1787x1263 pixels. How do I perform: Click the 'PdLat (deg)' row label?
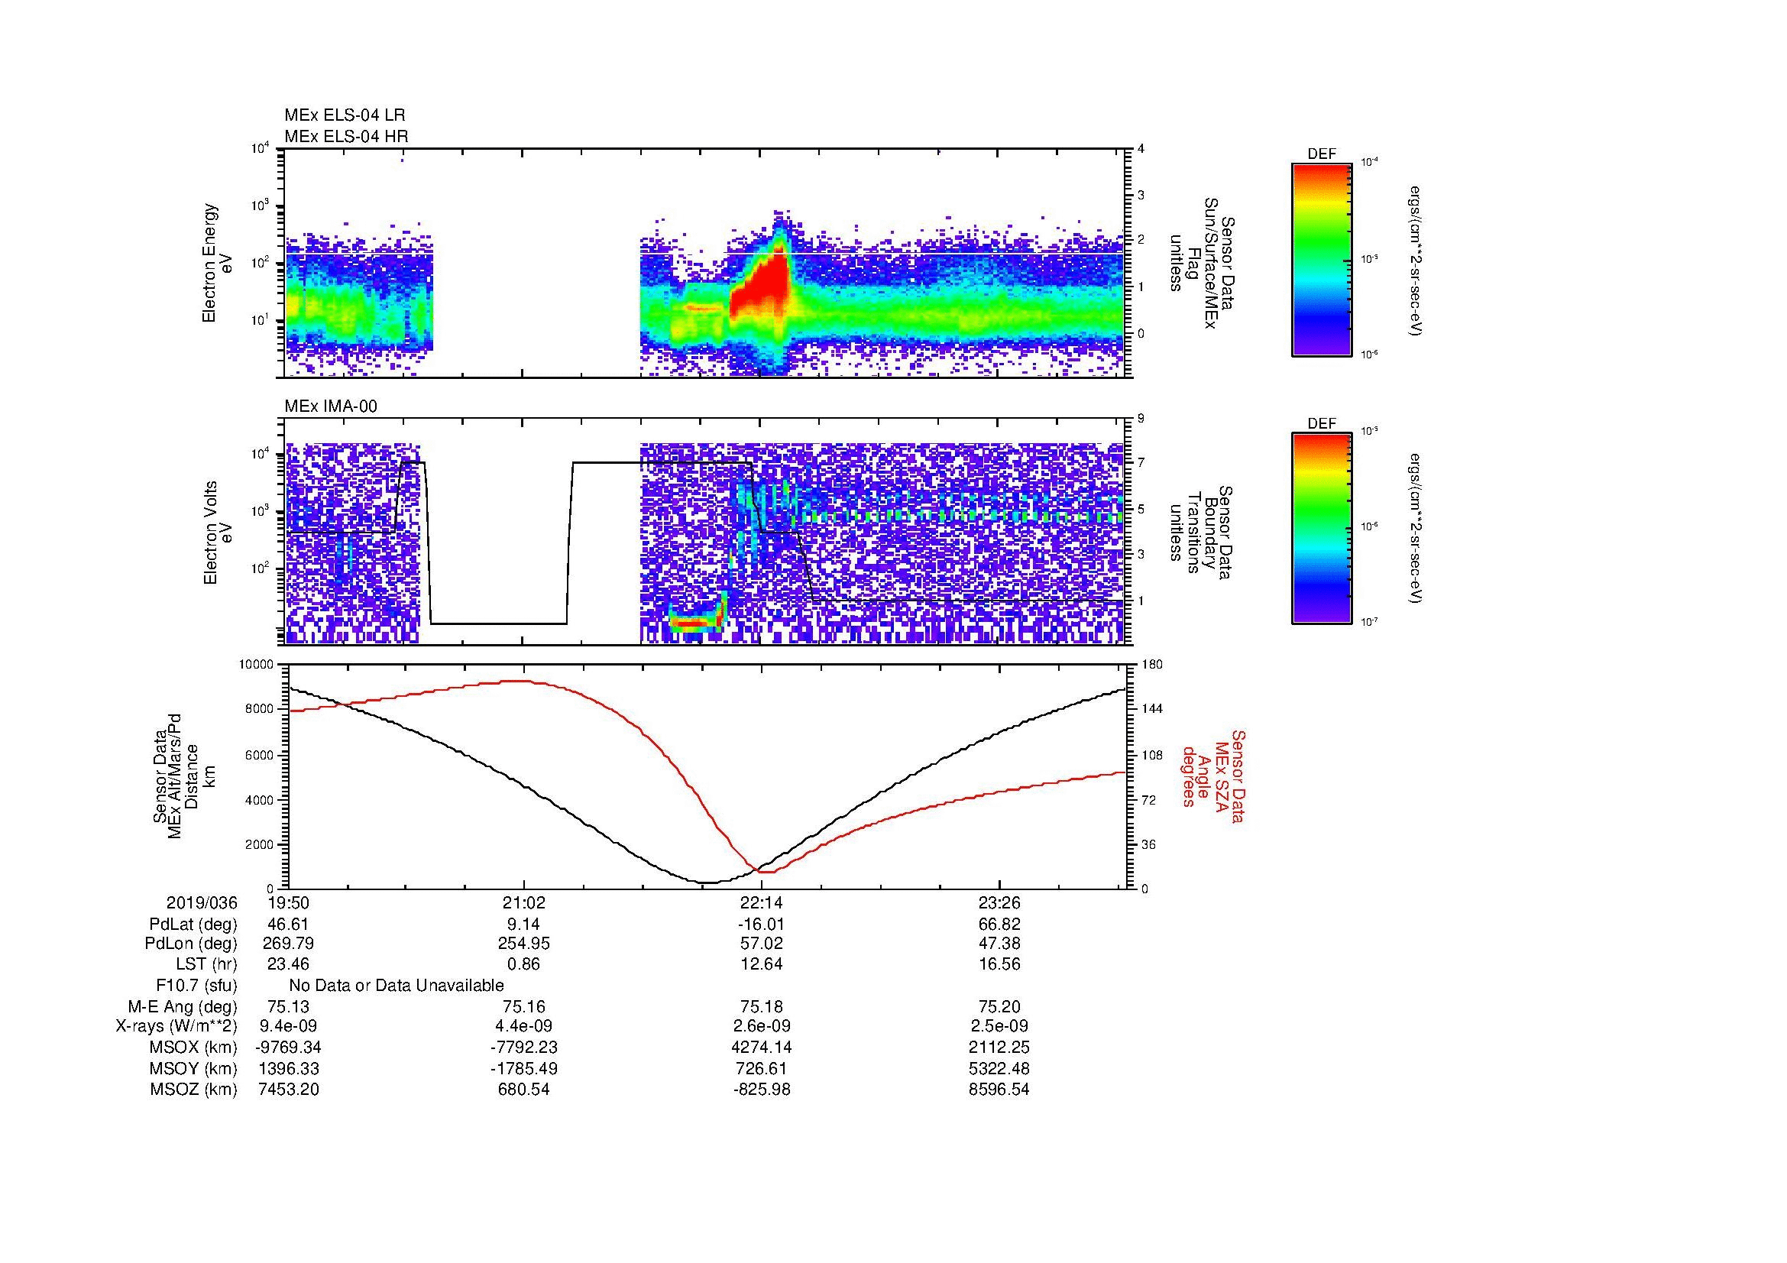193,925
